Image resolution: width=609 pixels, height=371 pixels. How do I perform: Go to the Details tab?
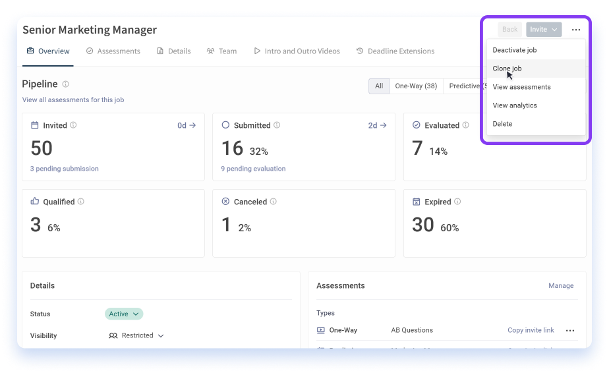(173, 51)
